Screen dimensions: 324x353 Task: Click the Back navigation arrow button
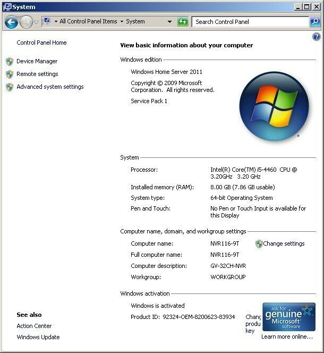(x=11, y=22)
